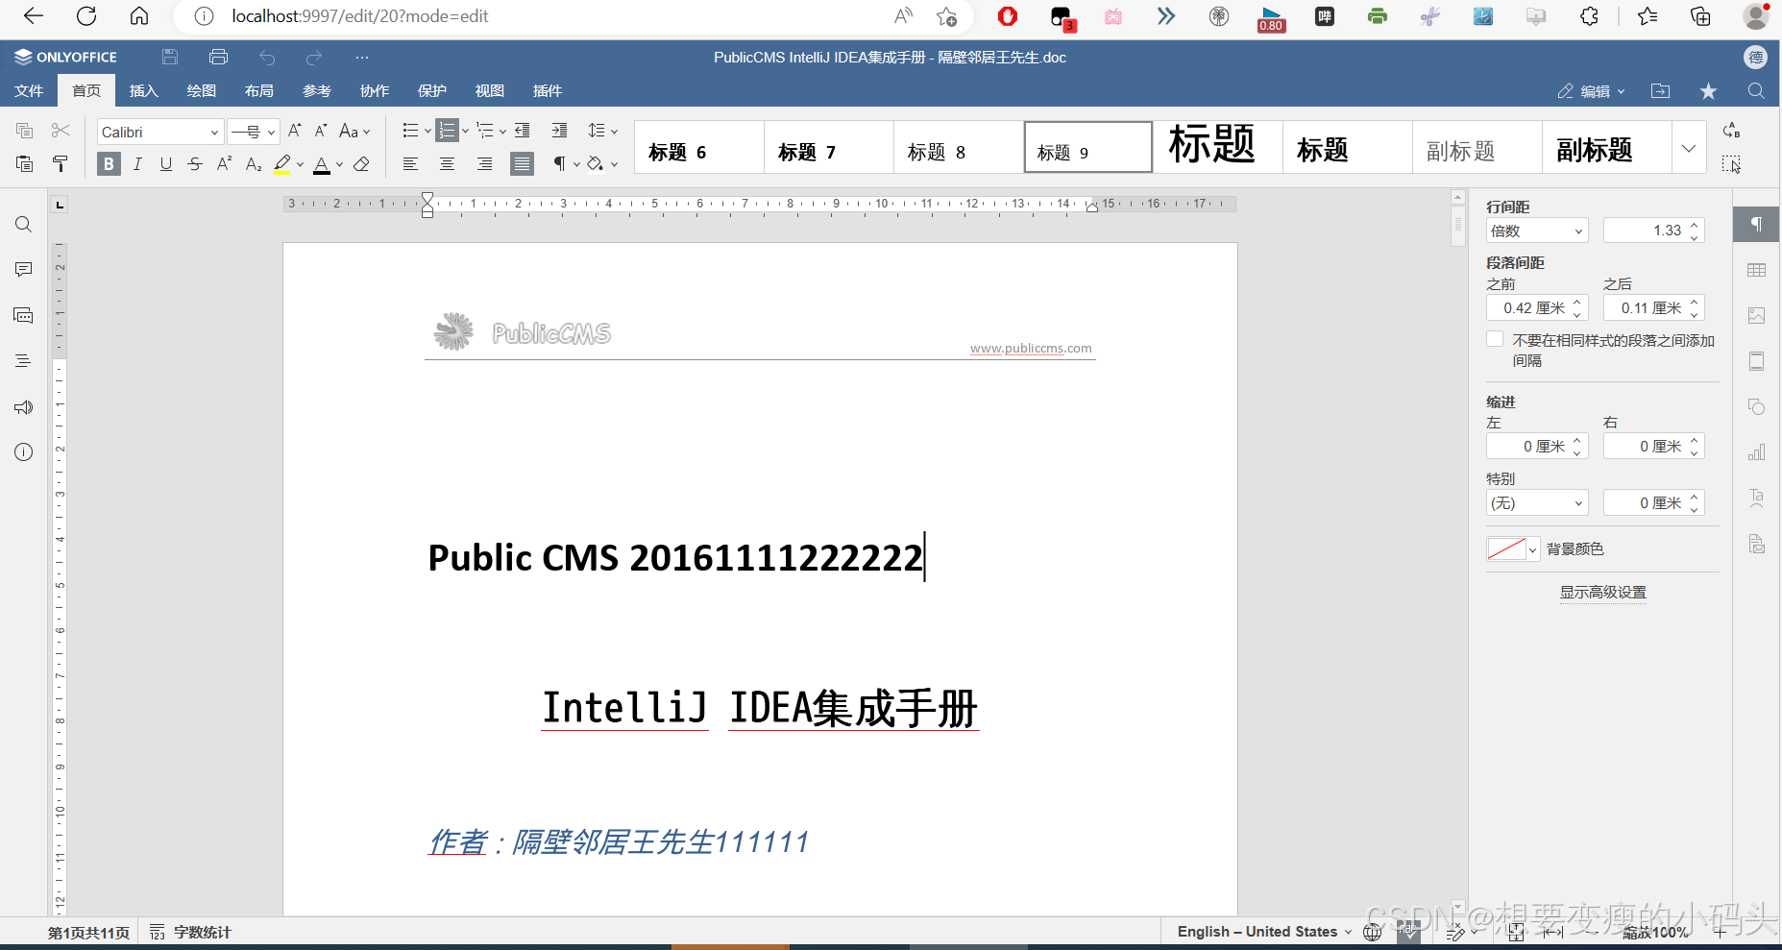Open Chart settings in right sidebar
1782x950 pixels.
(x=1756, y=451)
